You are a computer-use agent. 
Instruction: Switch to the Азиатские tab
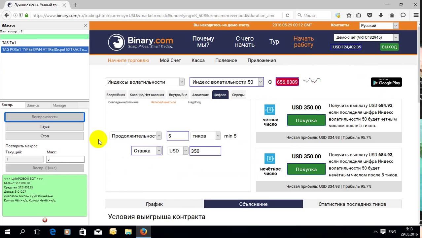200,95
